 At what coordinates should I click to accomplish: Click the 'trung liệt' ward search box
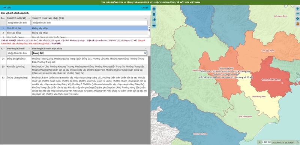[x=90, y=53]
